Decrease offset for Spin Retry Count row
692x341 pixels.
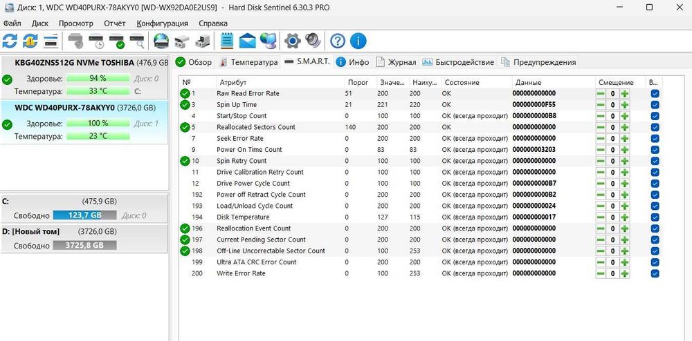coord(601,161)
